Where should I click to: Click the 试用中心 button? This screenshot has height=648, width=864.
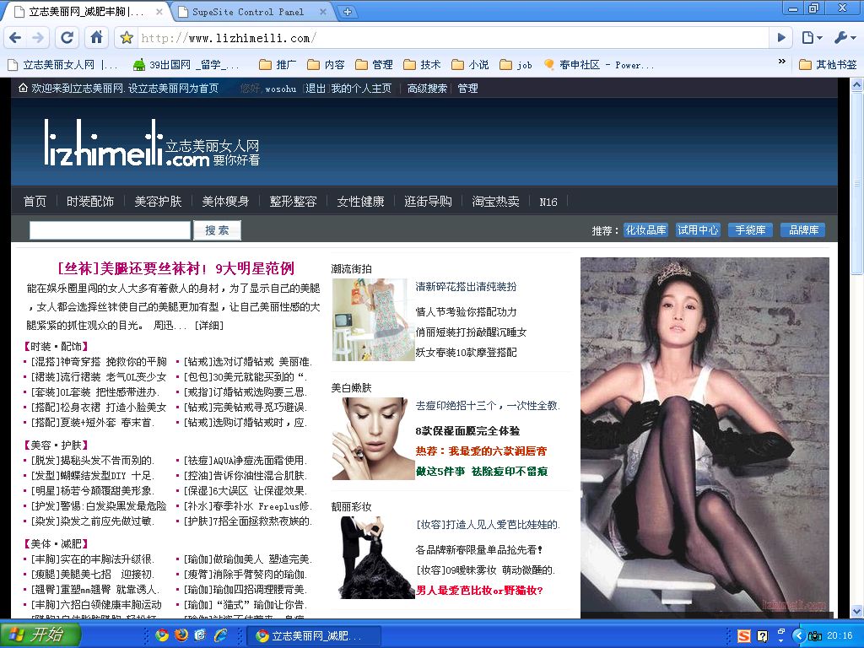(x=698, y=230)
